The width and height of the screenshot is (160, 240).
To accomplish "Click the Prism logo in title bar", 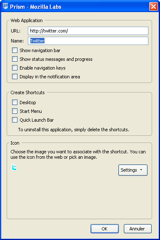I will [5, 6].
